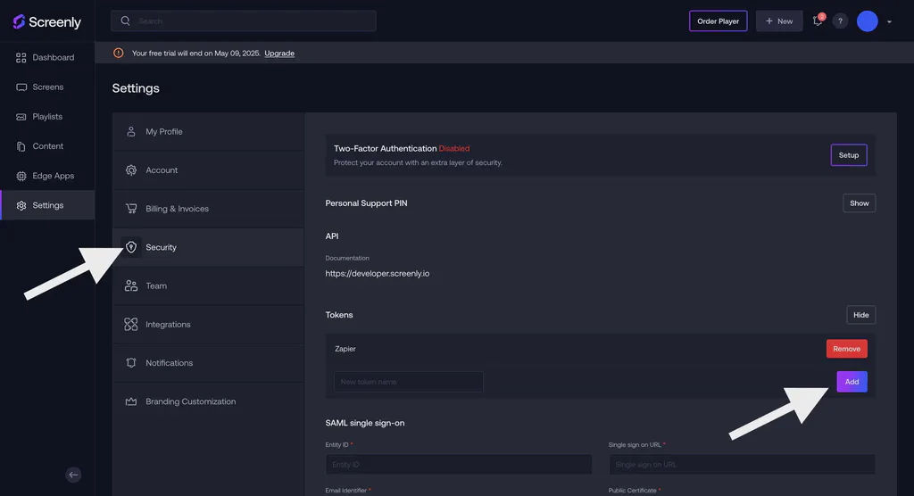
Task: Open Content section
Action: (47, 146)
